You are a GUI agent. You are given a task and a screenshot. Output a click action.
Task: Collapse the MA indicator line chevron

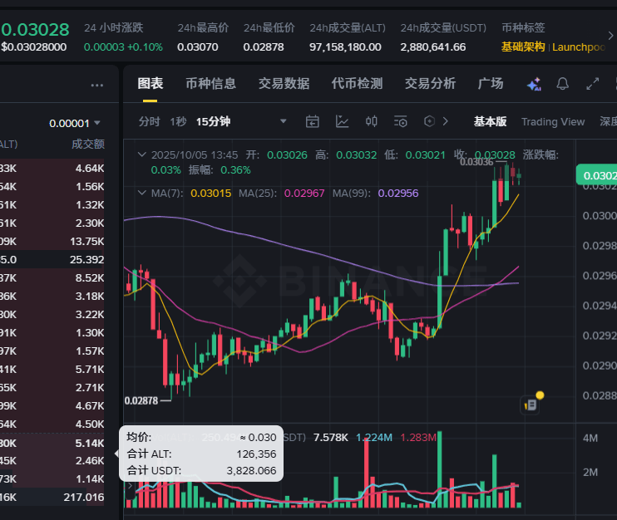pos(141,193)
